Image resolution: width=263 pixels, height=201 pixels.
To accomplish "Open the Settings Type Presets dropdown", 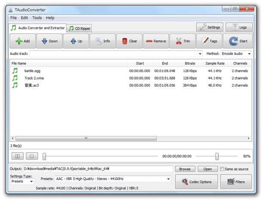I will 22,181.
